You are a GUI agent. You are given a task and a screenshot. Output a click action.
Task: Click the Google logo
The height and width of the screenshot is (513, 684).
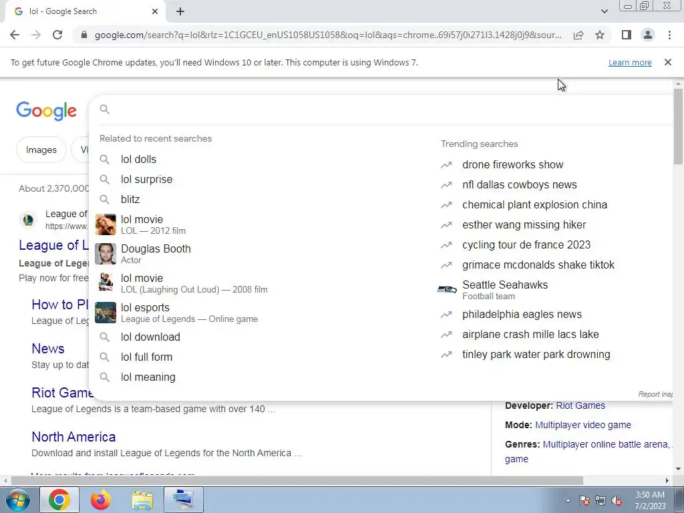(46, 111)
